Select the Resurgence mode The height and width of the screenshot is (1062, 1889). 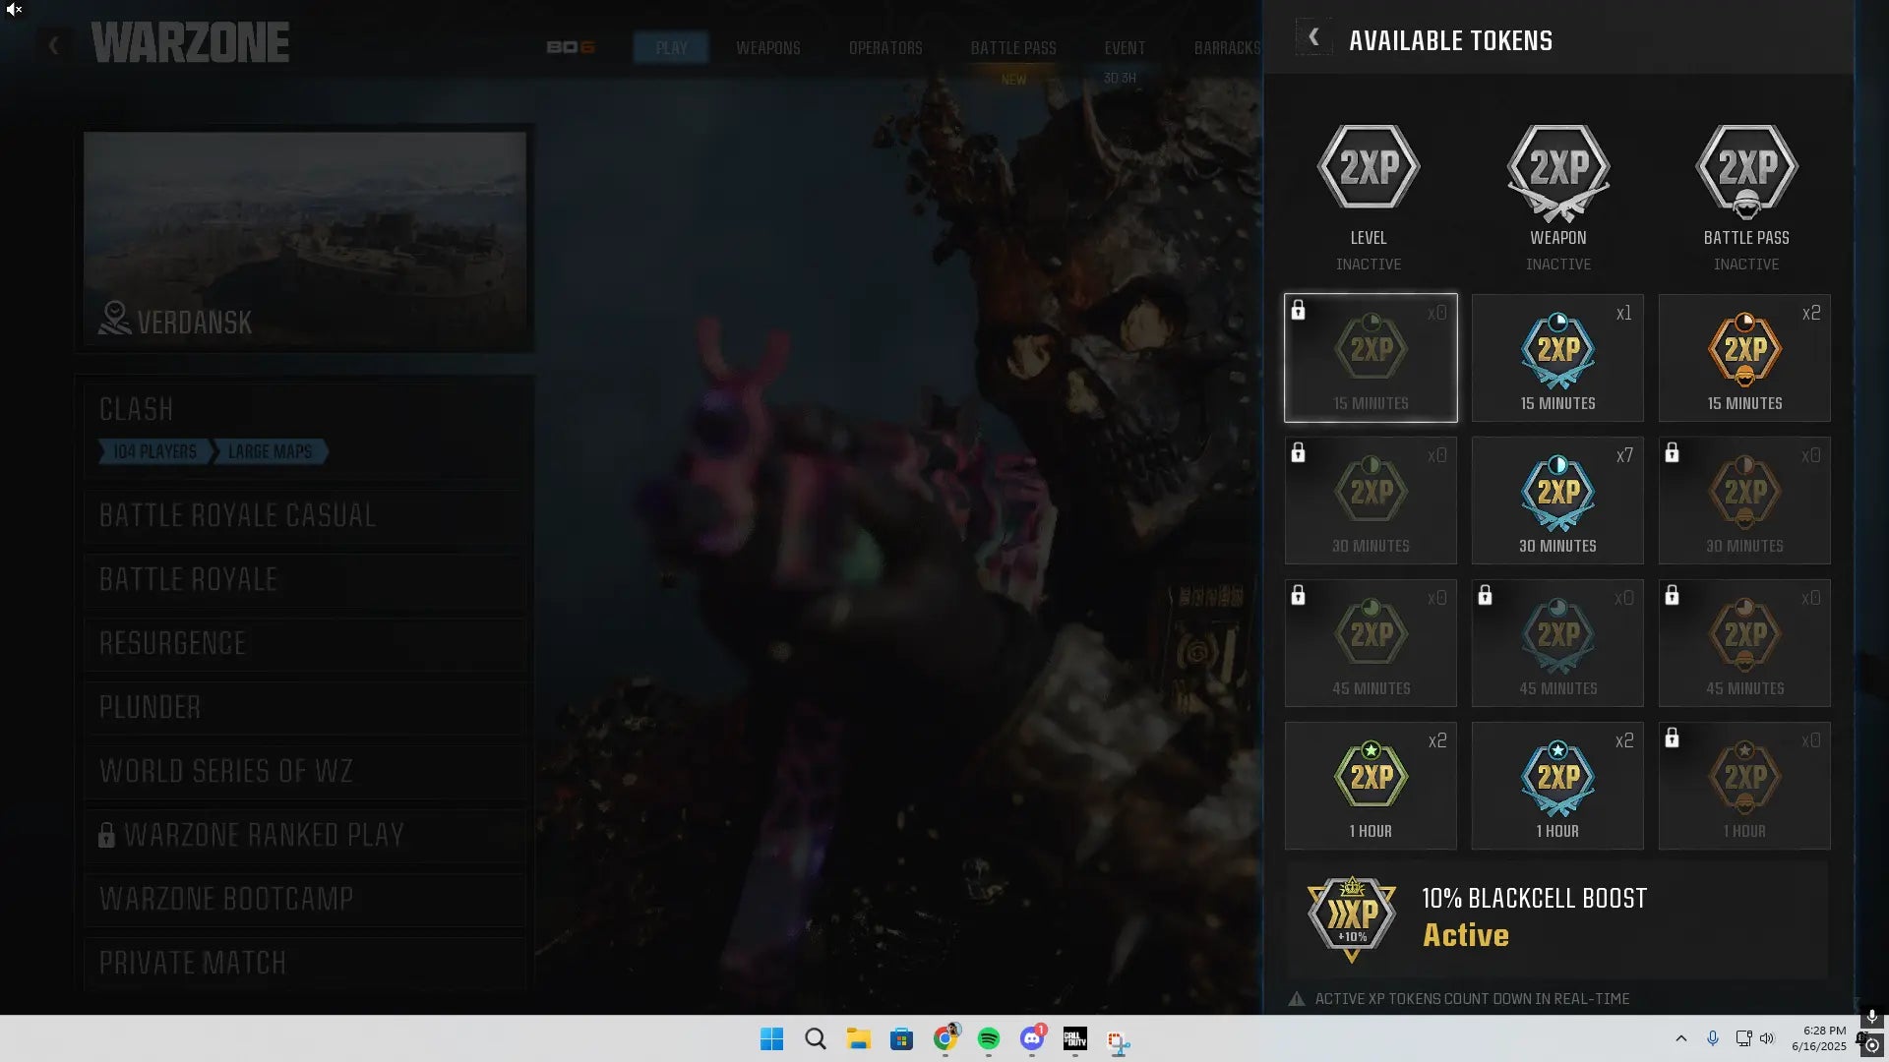(x=305, y=643)
